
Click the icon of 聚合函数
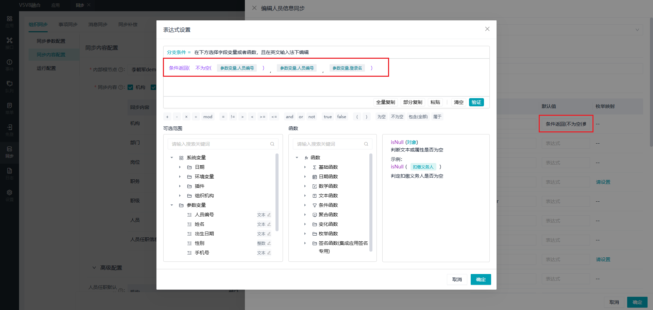click(x=315, y=215)
